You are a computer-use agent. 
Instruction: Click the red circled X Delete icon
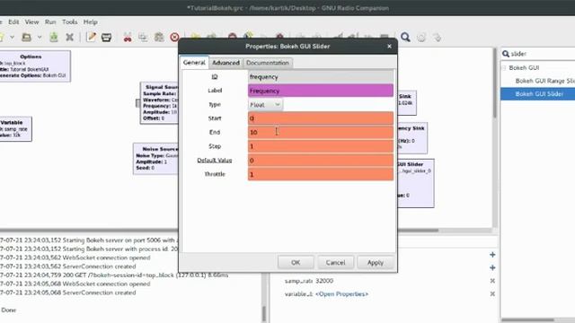coord(174,37)
